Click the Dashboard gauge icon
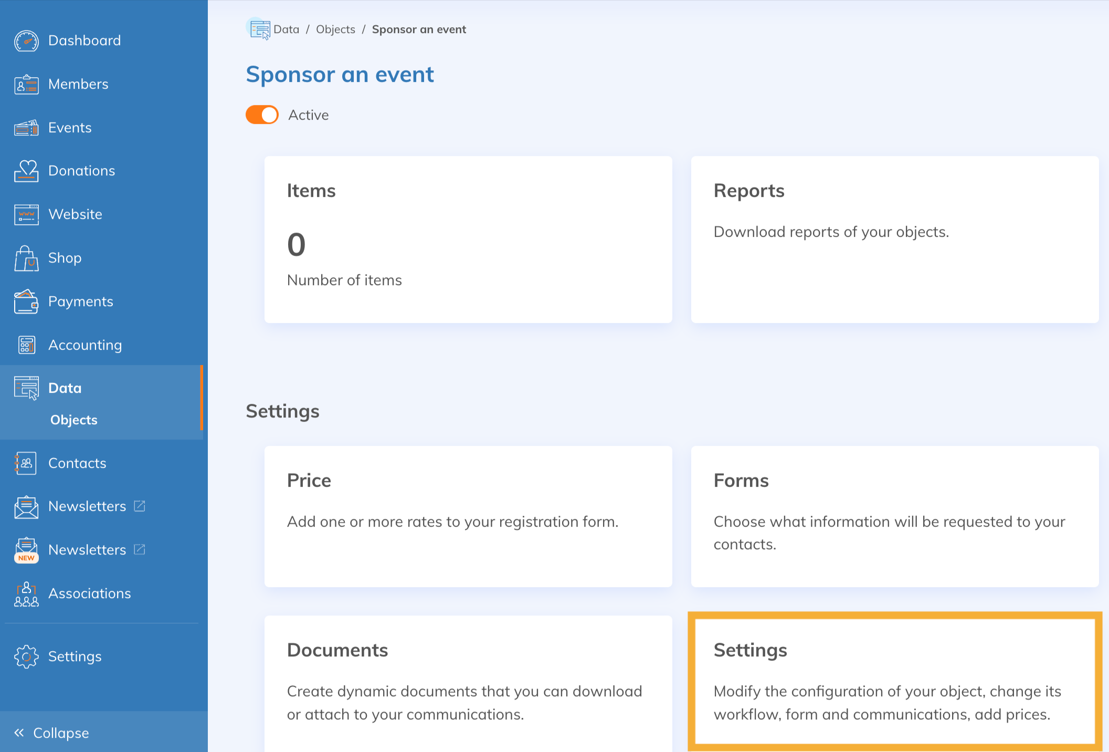The width and height of the screenshot is (1109, 752). (x=26, y=41)
